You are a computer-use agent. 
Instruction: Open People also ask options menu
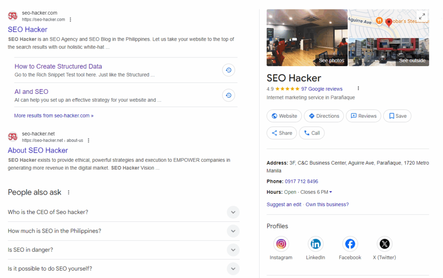coord(68,192)
